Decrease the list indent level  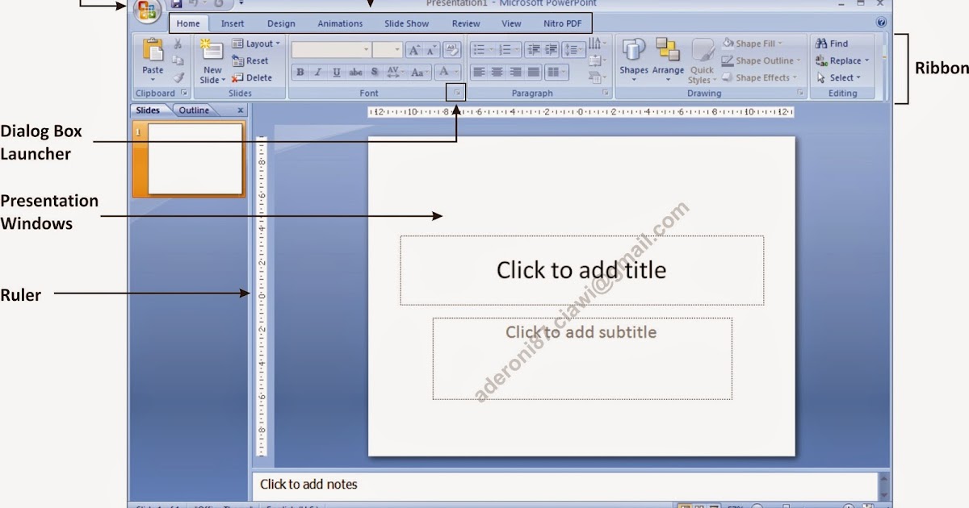533,50
